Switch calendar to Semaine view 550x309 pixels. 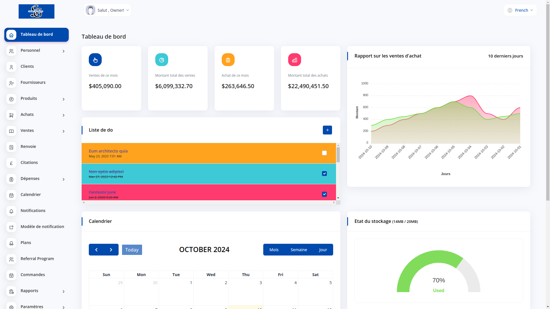pos(298,250)
